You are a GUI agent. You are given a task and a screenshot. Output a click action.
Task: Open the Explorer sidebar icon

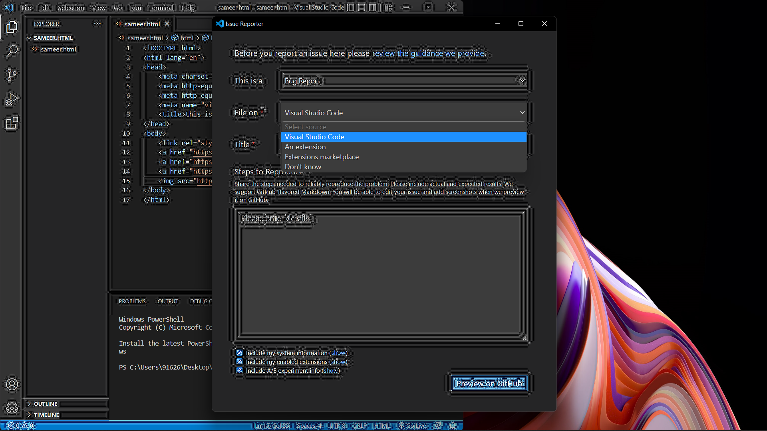click(x=12, y=27)
